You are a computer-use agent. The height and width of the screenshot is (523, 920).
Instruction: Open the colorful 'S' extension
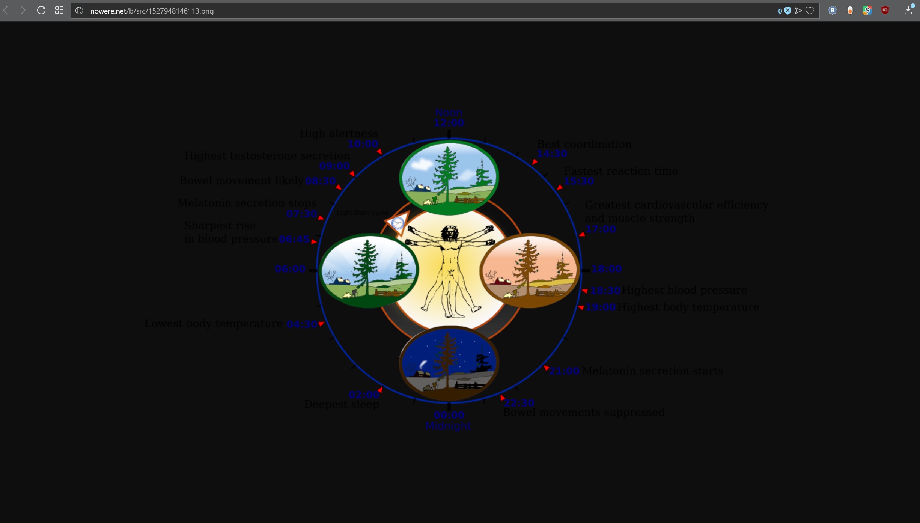tap(867, 11)
